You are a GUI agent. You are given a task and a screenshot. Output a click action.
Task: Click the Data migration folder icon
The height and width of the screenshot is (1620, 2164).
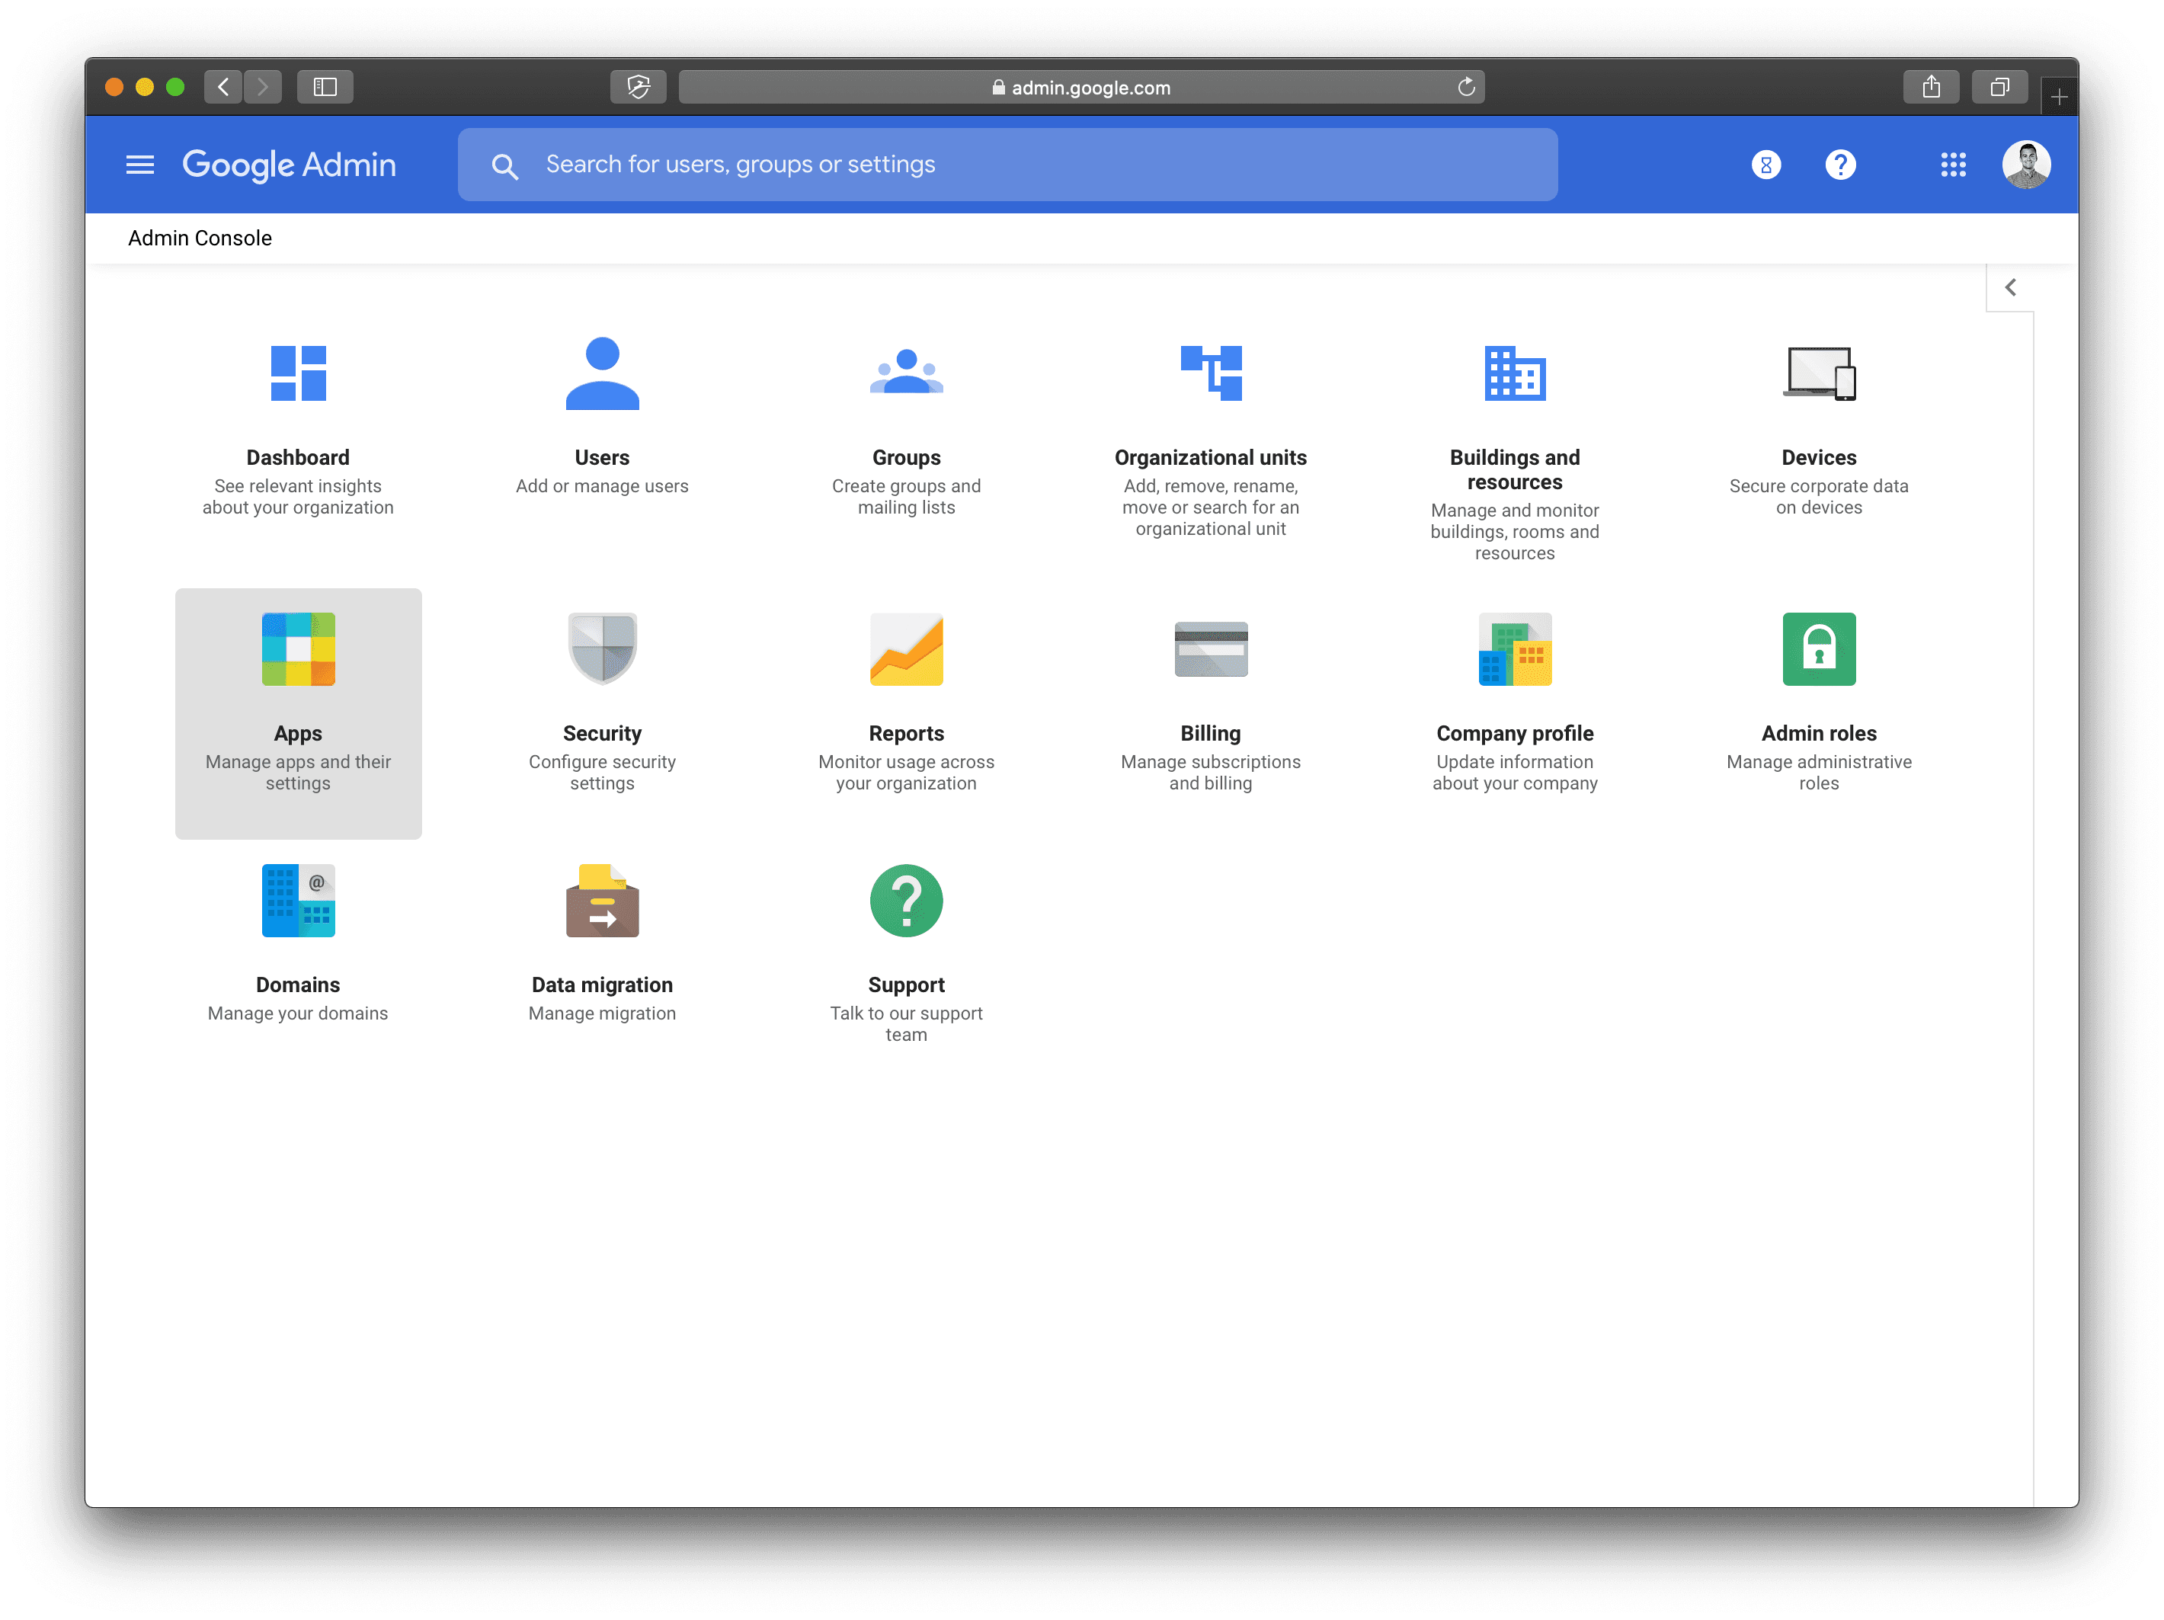point(602,900)
